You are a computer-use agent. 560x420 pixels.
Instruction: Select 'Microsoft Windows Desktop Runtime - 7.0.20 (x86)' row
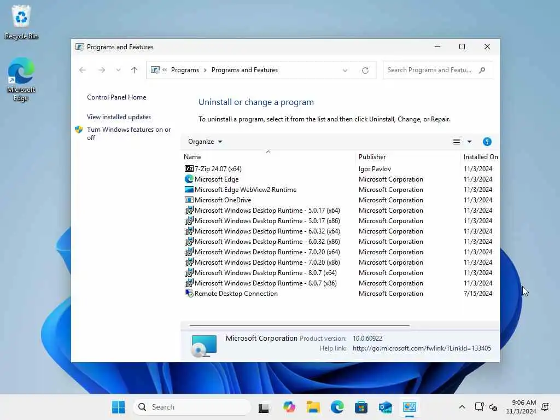point(341,262)
